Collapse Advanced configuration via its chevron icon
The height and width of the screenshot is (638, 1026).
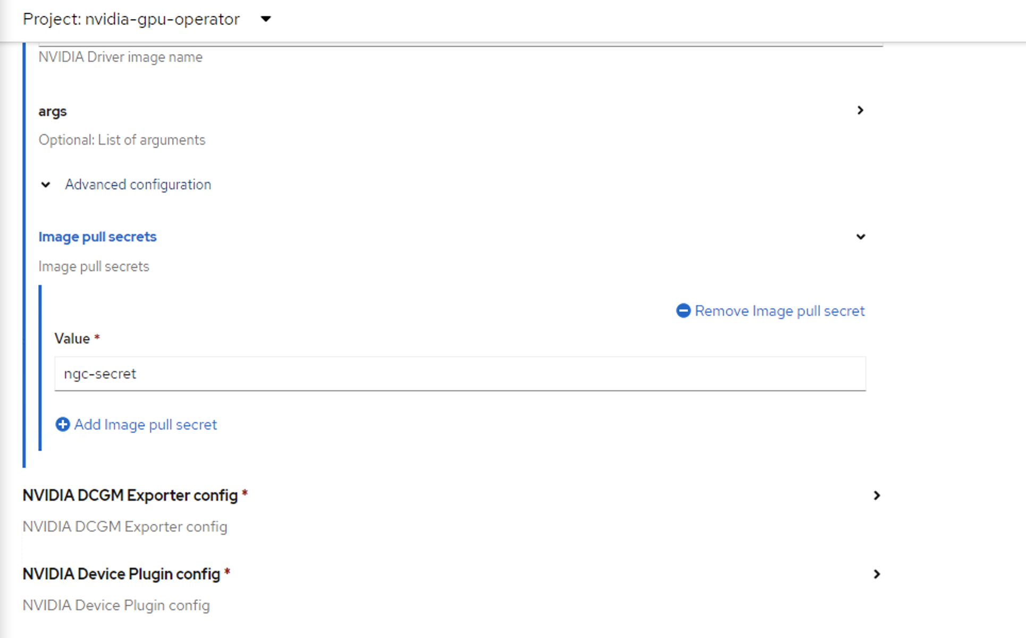tap(46, 184)
